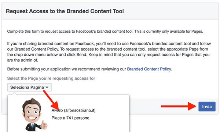Viewport: 220px width, 132px height.
Task: Click the avatar's thumbs-up hand
Action: 44,125
